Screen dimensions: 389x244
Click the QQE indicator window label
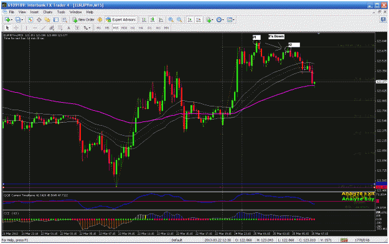click(x=35, y=195)
